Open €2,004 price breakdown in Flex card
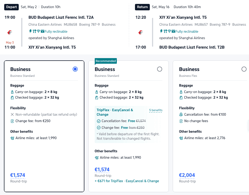The image size is (249, 195). coord(187,175)
